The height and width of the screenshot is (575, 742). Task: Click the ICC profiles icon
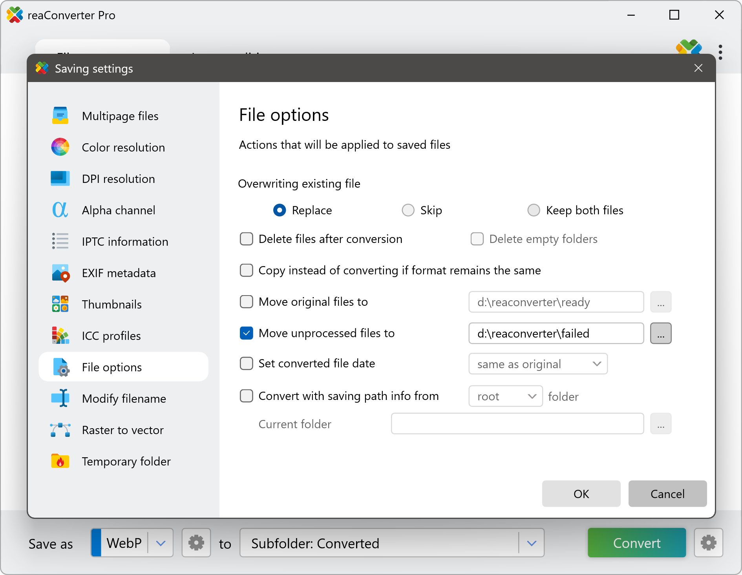point(60,336)
